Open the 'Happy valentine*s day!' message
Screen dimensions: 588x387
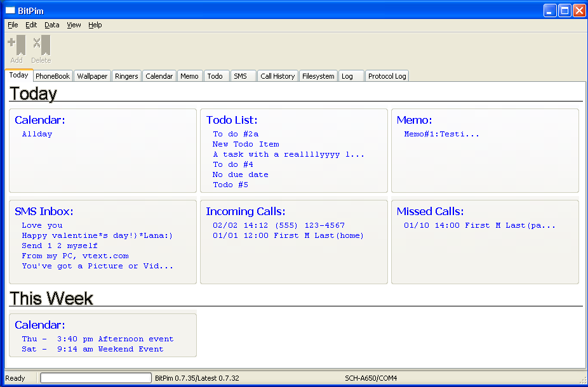tap(97, 235)
